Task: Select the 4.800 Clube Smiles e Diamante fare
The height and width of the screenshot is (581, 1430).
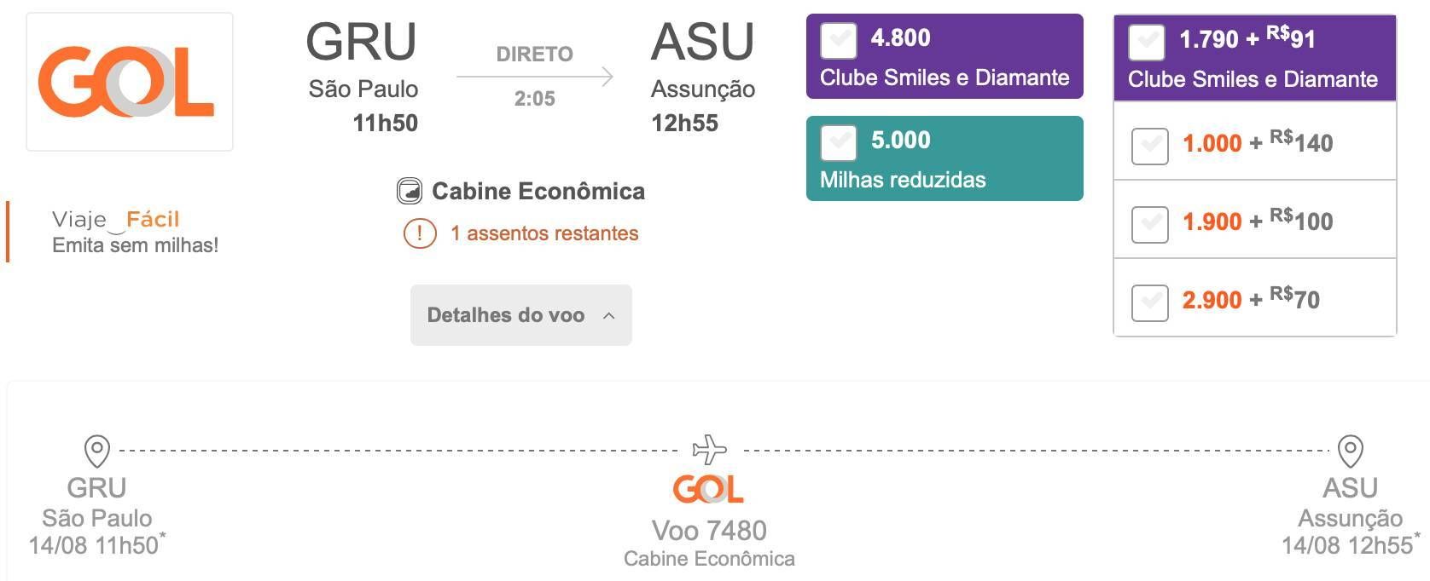Action: pos(839,40)
